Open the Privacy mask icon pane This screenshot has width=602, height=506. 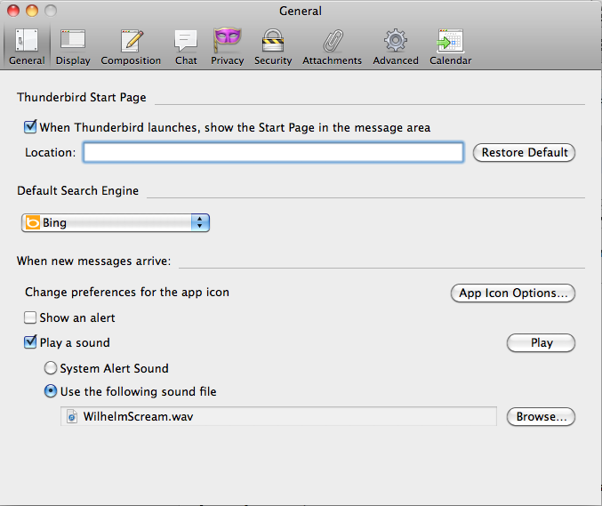click(228, 46)
